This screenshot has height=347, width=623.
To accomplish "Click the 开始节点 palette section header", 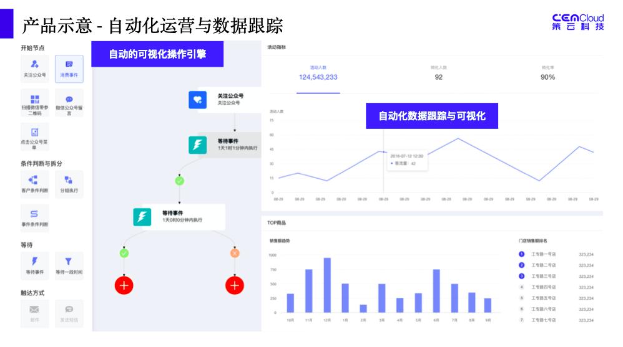I will click(x=32, y=48).
